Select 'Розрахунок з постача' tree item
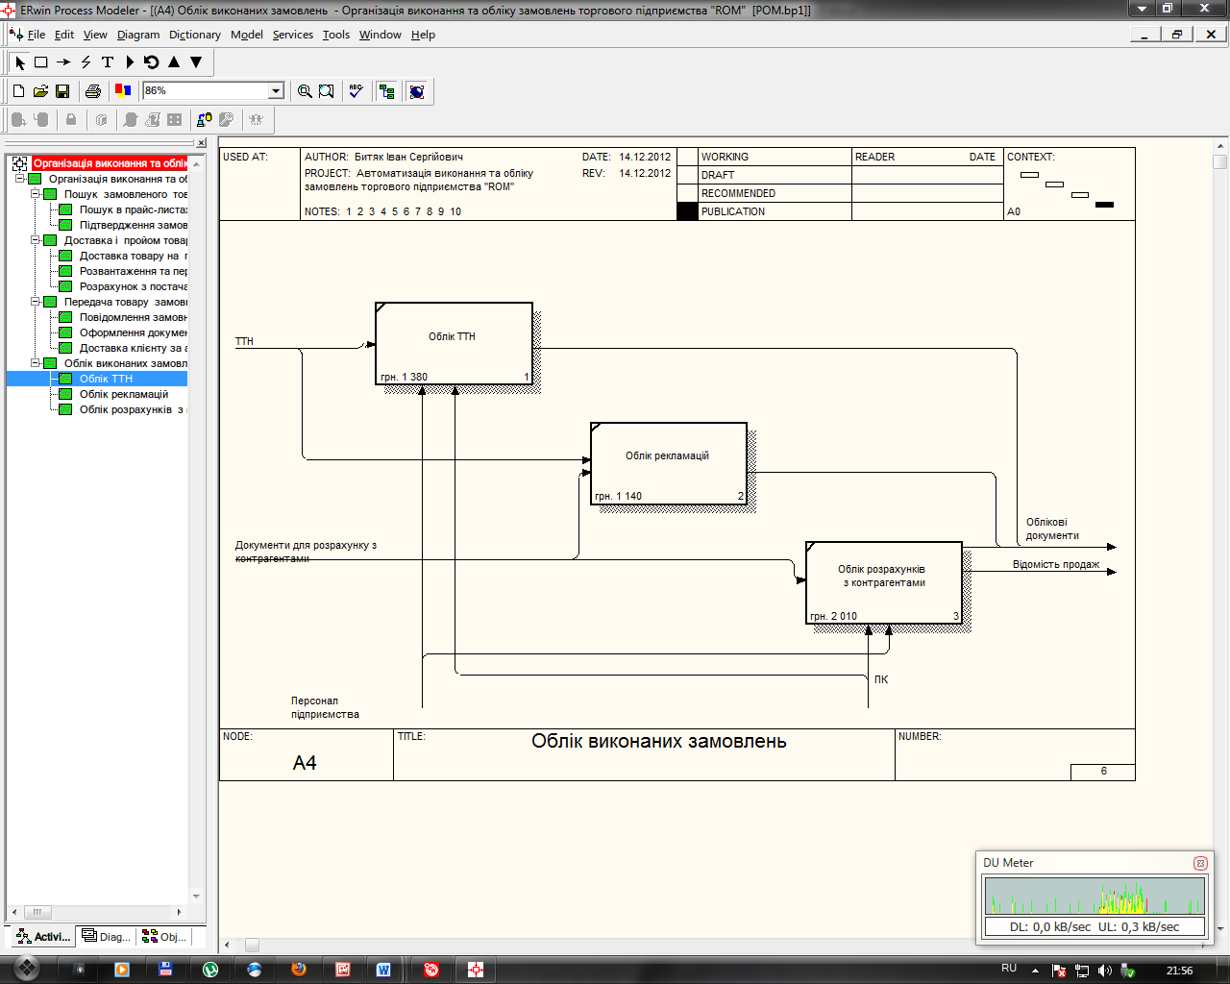This screenshot has height=984, width=1230. click(x=133, y=286)
